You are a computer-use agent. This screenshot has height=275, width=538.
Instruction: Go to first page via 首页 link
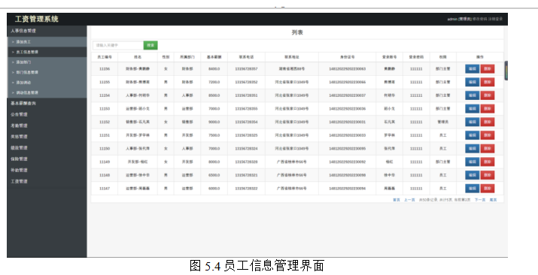pos(397,200)
